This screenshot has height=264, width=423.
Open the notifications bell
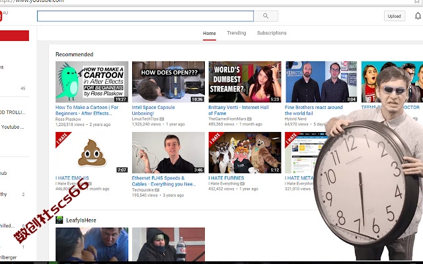418,16
